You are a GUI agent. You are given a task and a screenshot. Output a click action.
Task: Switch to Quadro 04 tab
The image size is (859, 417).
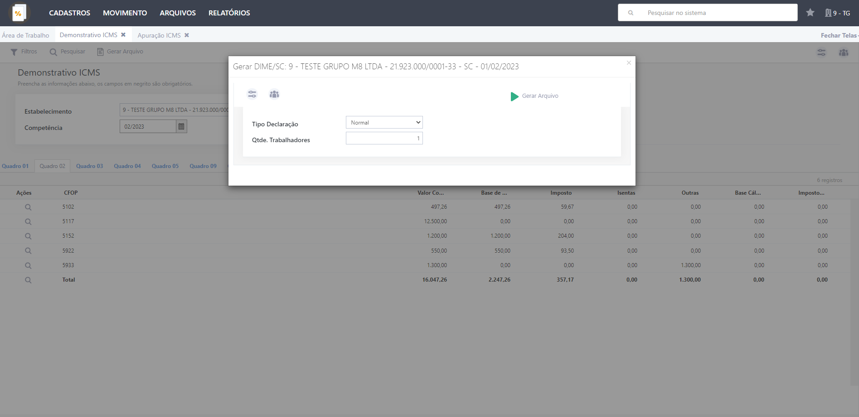pos(127,166)
